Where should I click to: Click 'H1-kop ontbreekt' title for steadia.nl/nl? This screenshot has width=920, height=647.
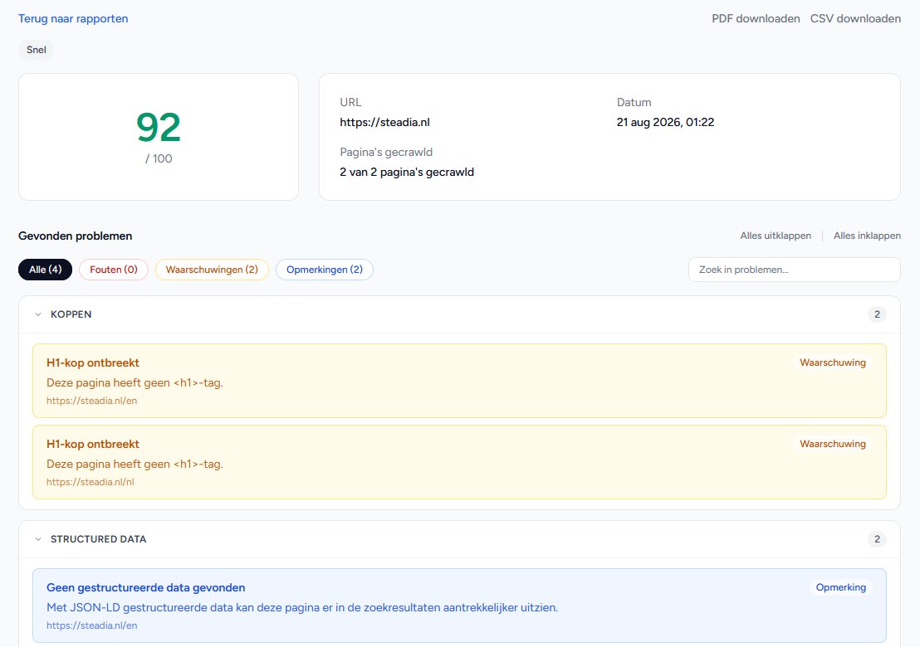click(93, 445)
